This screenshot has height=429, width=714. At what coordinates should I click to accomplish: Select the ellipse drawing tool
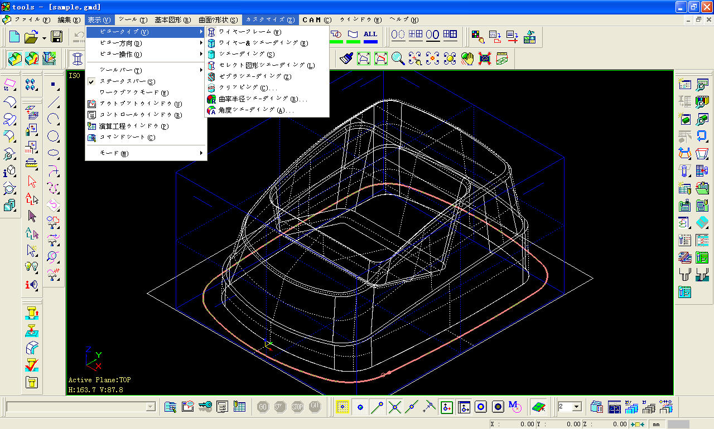[54, 153]
